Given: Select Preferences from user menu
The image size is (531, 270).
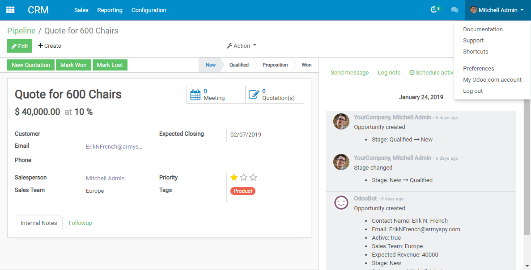Looking at the screenshot, I should [x=478, y=69].
